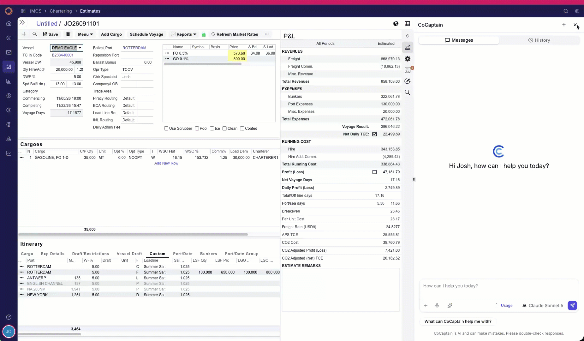Open the Reports dropdown
This screenshot has height=341, width=584.
184,34
